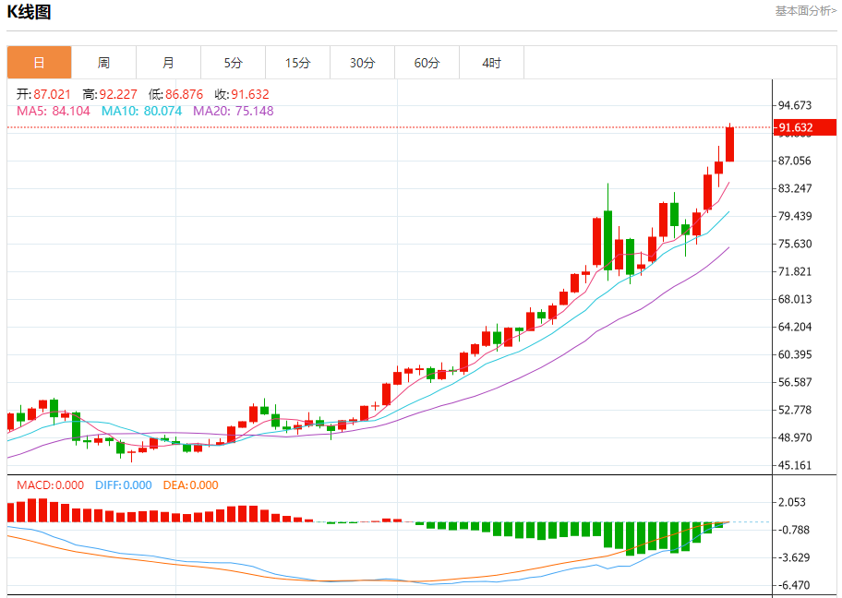Click the active 日 (daily) tab

point(39,63)
